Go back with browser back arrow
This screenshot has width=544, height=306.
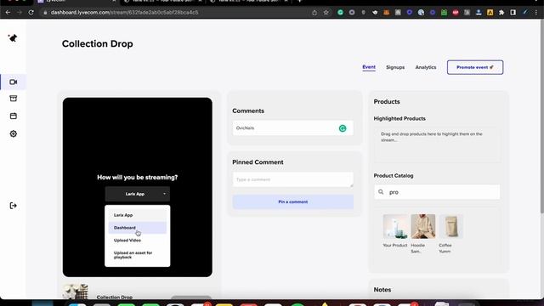pos(8,13)
